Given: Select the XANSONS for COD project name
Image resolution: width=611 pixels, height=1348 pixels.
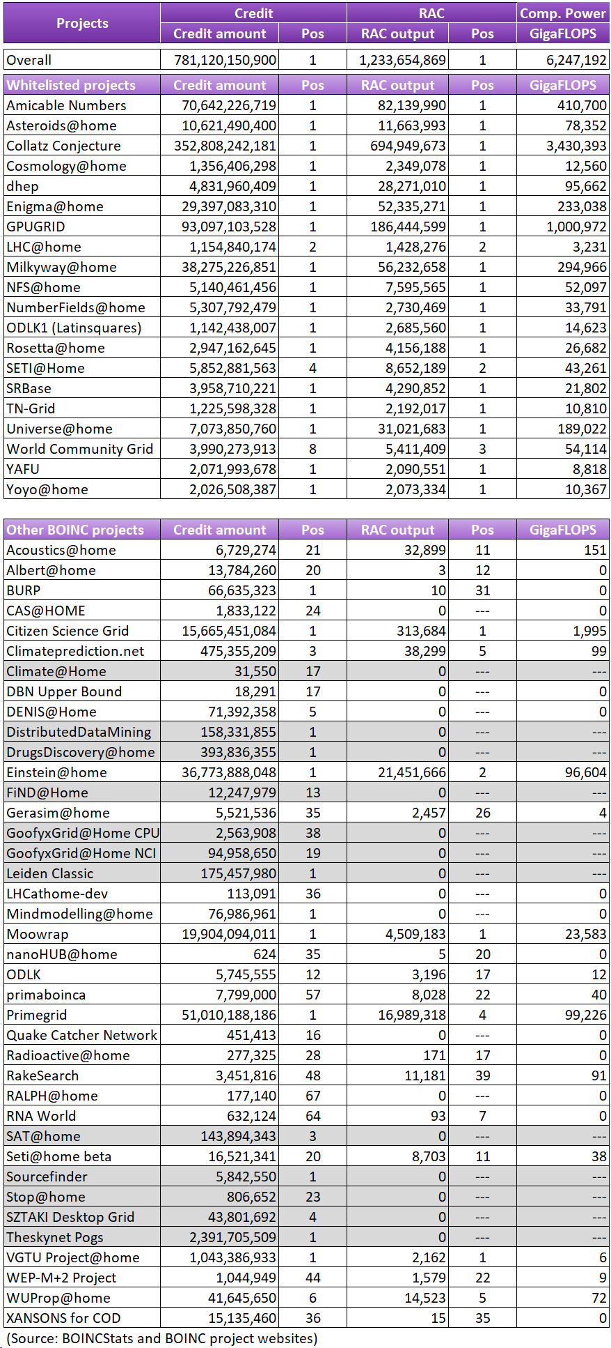Looking at the screenshot, I should tap(64, 1318).
